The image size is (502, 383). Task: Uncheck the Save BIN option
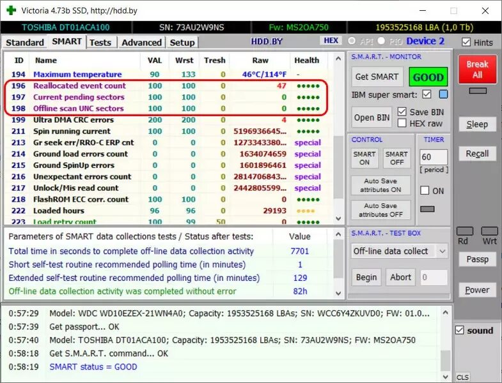point(402,112)
